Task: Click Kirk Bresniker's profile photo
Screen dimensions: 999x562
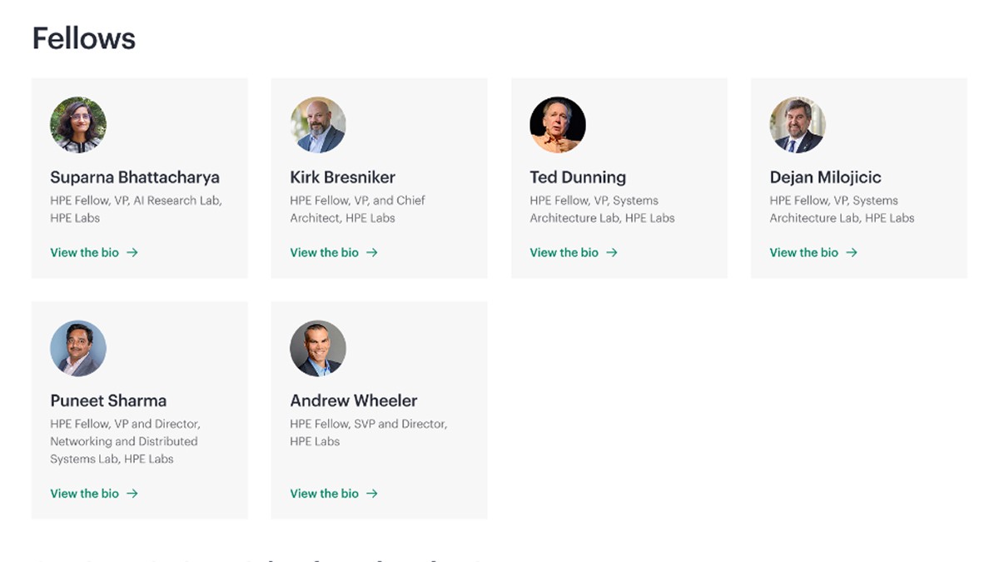Action: [318, 125]
